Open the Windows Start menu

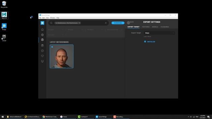point(3,117)
